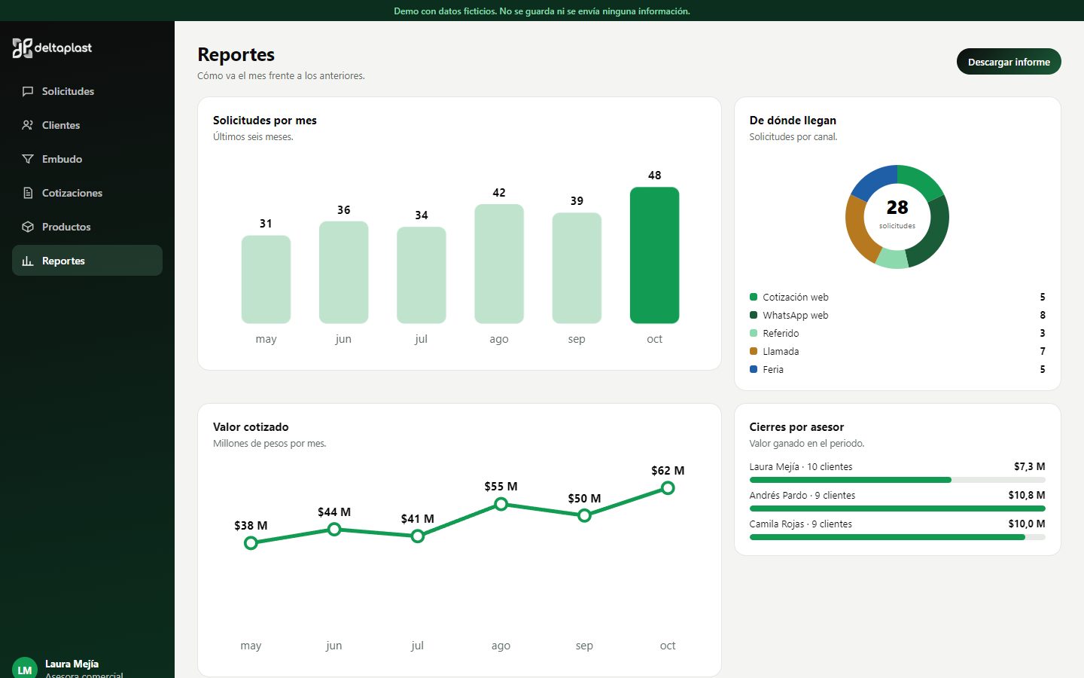
Task: Click the July bar showing 34
Action: pyautogui.click(x=422, y=275)
